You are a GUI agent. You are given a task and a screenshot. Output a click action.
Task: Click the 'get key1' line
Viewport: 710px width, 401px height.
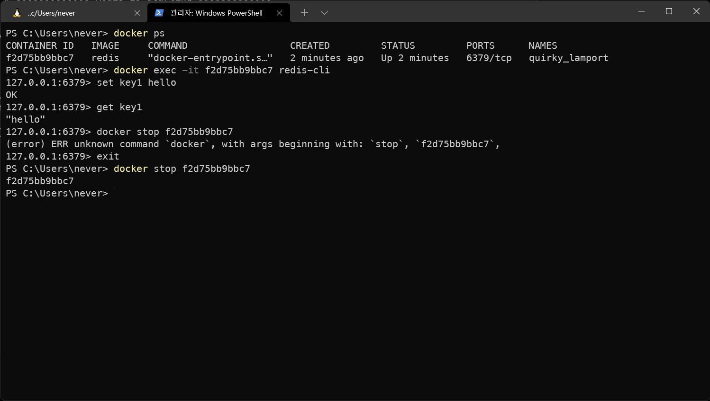coord(74,107)
